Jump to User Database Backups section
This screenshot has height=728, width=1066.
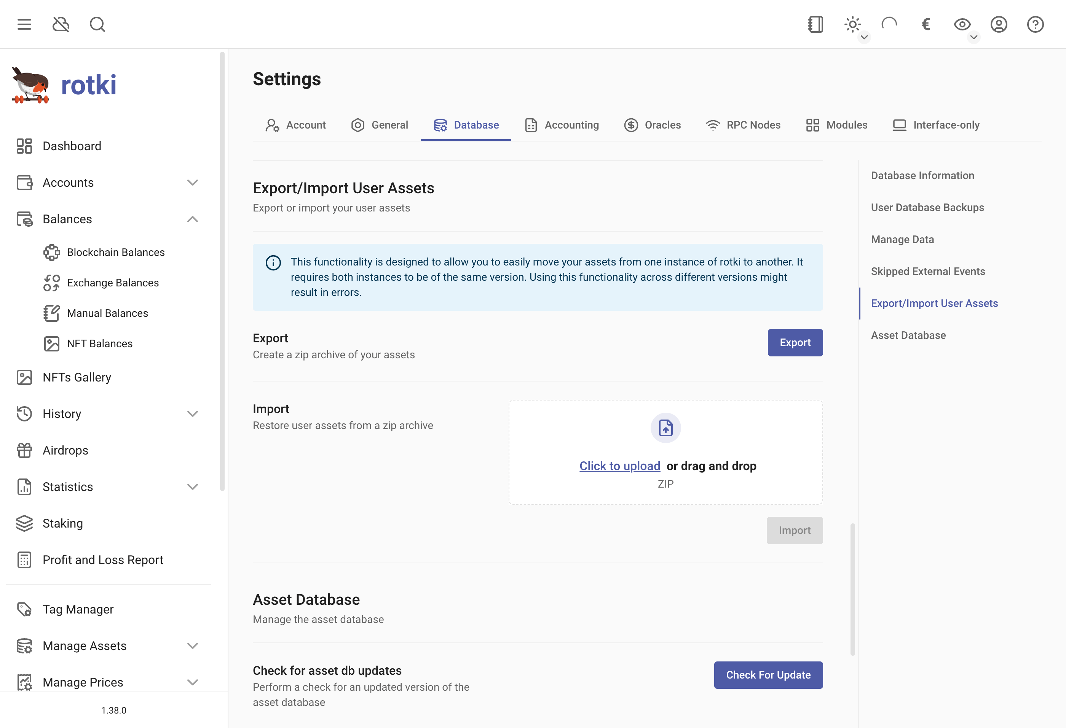coord(927,208)
